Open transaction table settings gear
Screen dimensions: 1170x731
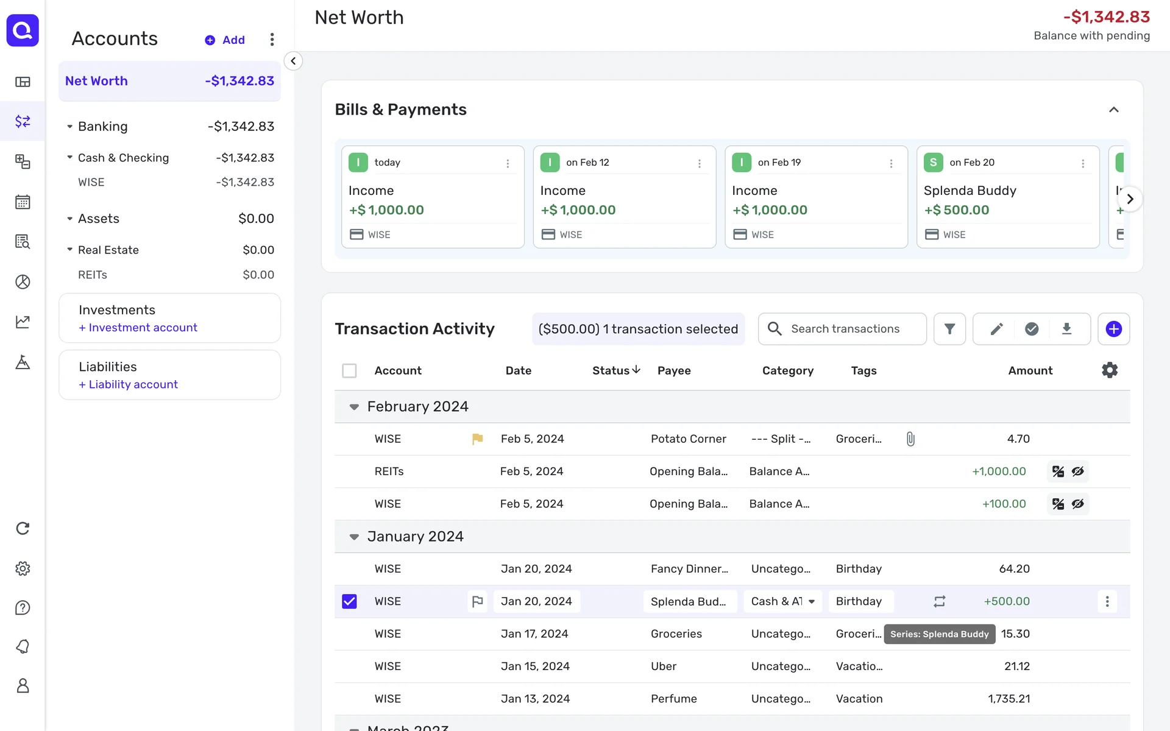(x=1110, y=370)
